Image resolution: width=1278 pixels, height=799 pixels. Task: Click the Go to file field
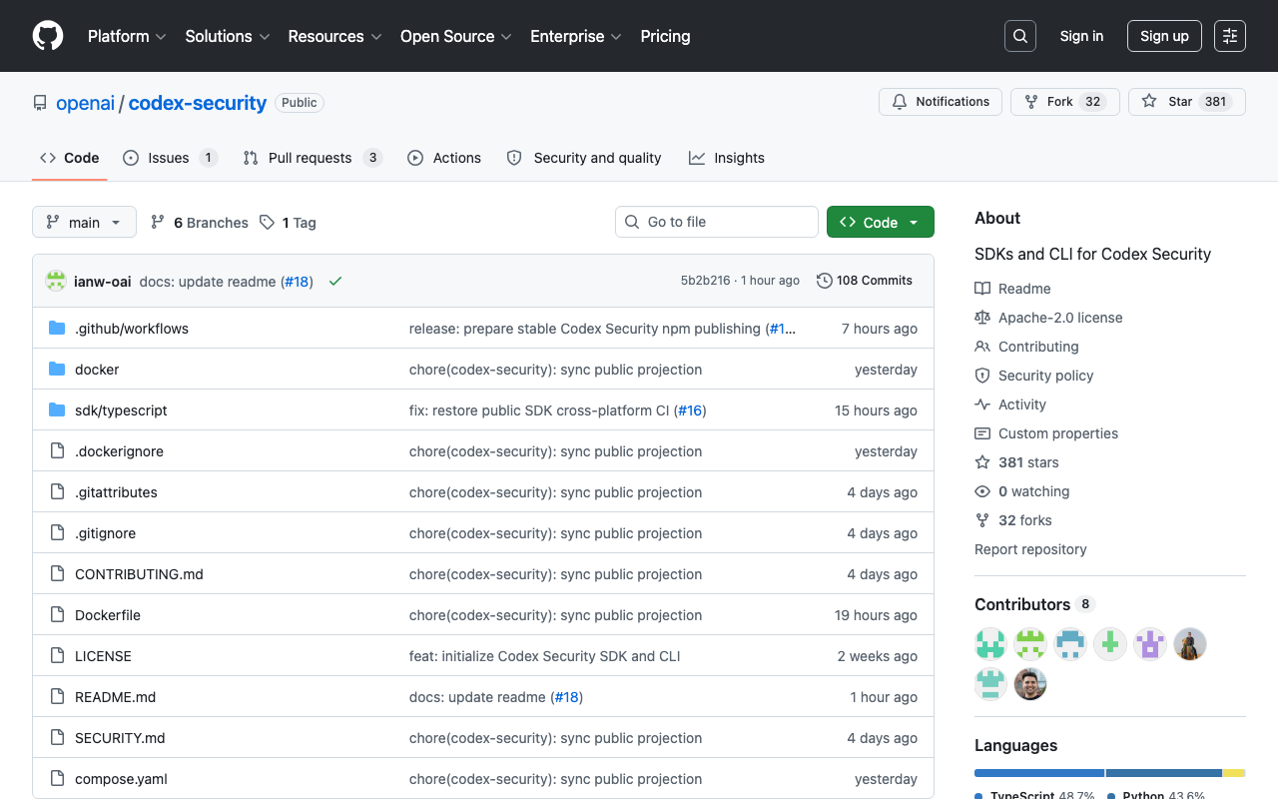717,222
